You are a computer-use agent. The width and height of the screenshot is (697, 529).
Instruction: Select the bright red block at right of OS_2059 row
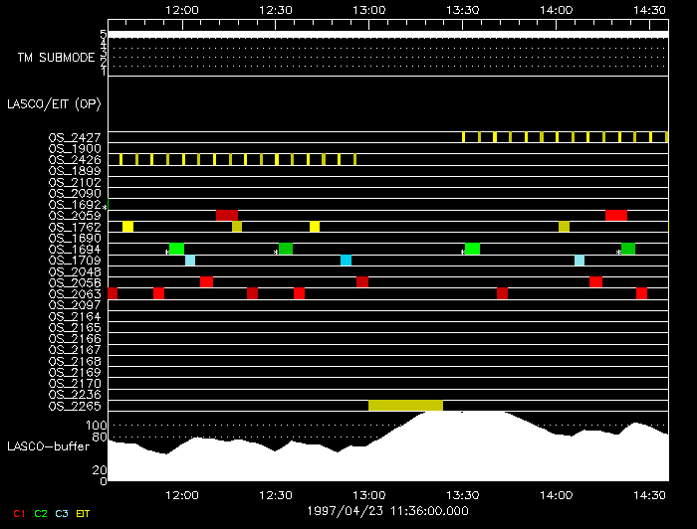pyautogui.click(x=616, y=216)
